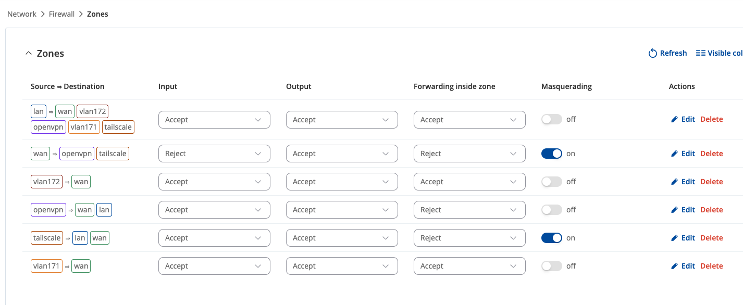The height and width of the screenshot is (305, 743).
Task: Disable masquerading on the wan zone
Action: [x=552, y=154]
